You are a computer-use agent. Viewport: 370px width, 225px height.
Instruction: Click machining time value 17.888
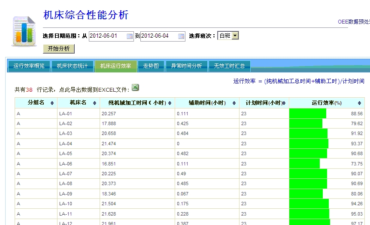(109, 124)
